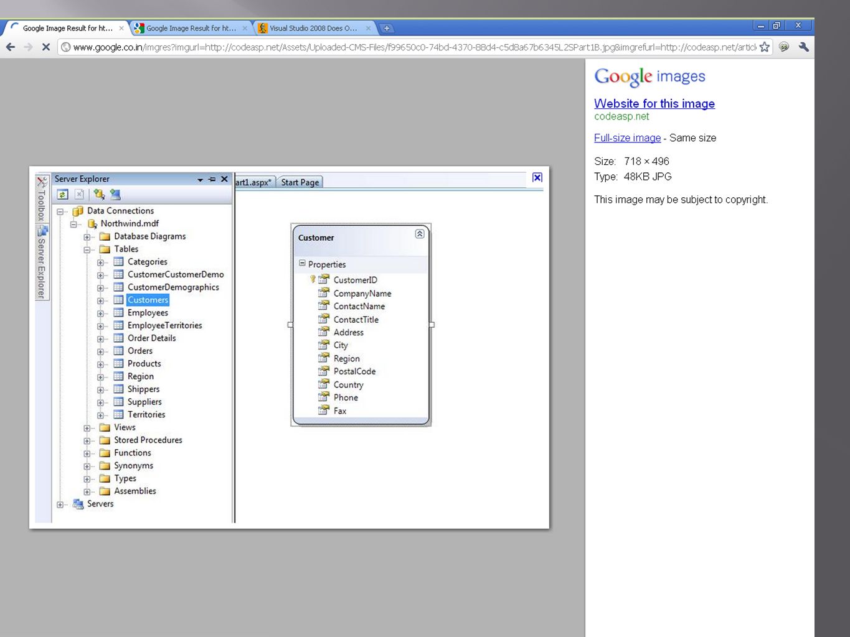Collapse Customer entity with chevron button
The width and height of the screenshot is (850, 637).
tap(420, 234)
